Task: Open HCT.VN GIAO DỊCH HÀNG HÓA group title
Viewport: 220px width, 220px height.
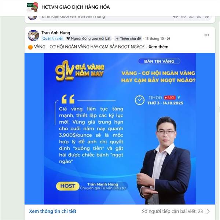Action: click(76, 7)
